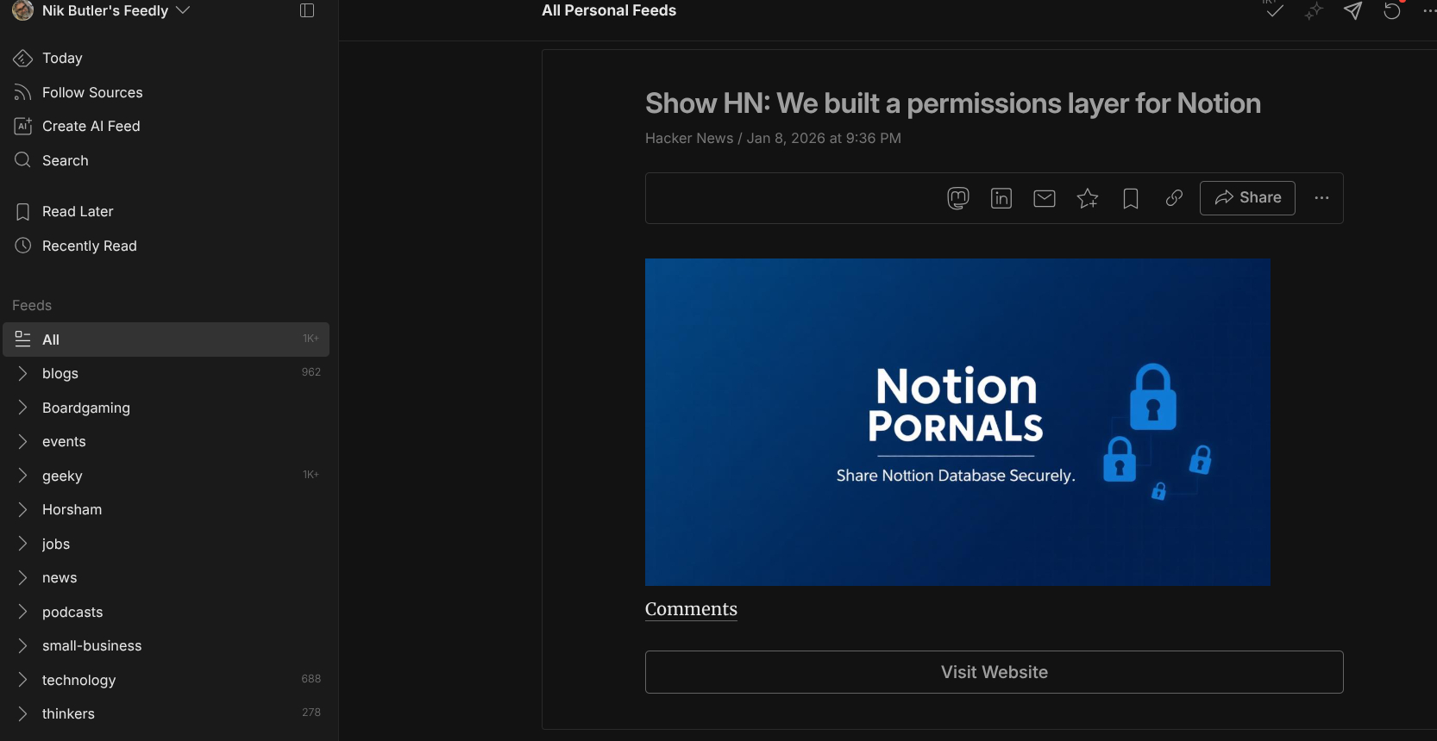This screenshot has width=1437, height=741.
Task: Go to Recently Read
Action: (x=89, y=246)
